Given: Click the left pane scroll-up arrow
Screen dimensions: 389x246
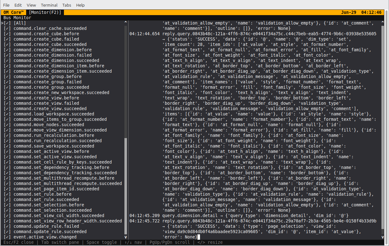Looking at the screenshot, I should pos(126,23).
